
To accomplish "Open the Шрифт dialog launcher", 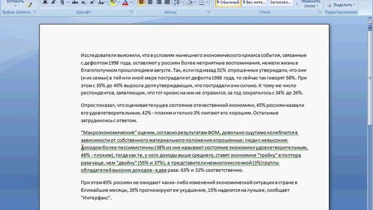I will [x=132, y=12].
